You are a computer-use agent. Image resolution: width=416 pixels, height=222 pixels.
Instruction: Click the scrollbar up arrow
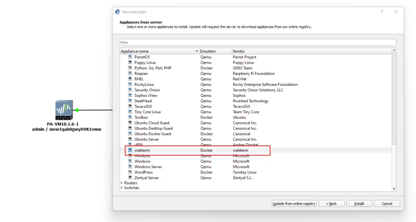394,50
